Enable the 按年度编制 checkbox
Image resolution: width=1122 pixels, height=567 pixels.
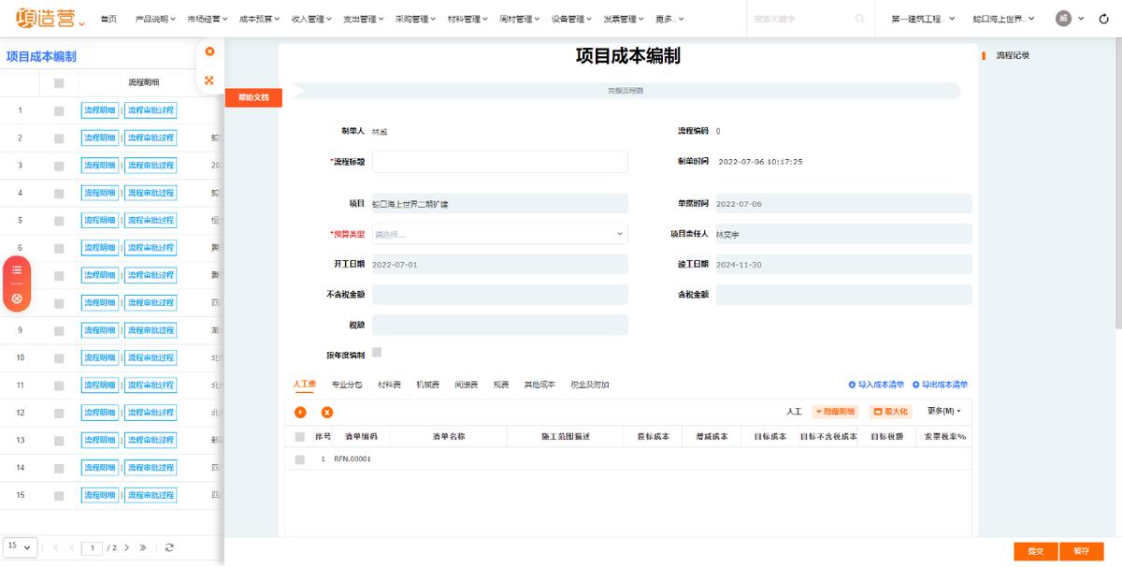pyautogui.click(x=375, y=350)
